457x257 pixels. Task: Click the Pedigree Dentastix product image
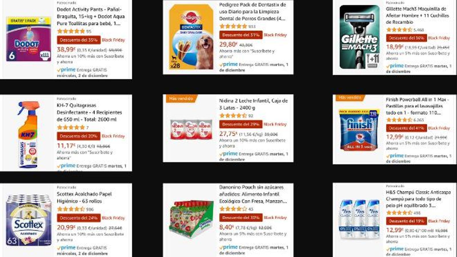coord(191,37)
